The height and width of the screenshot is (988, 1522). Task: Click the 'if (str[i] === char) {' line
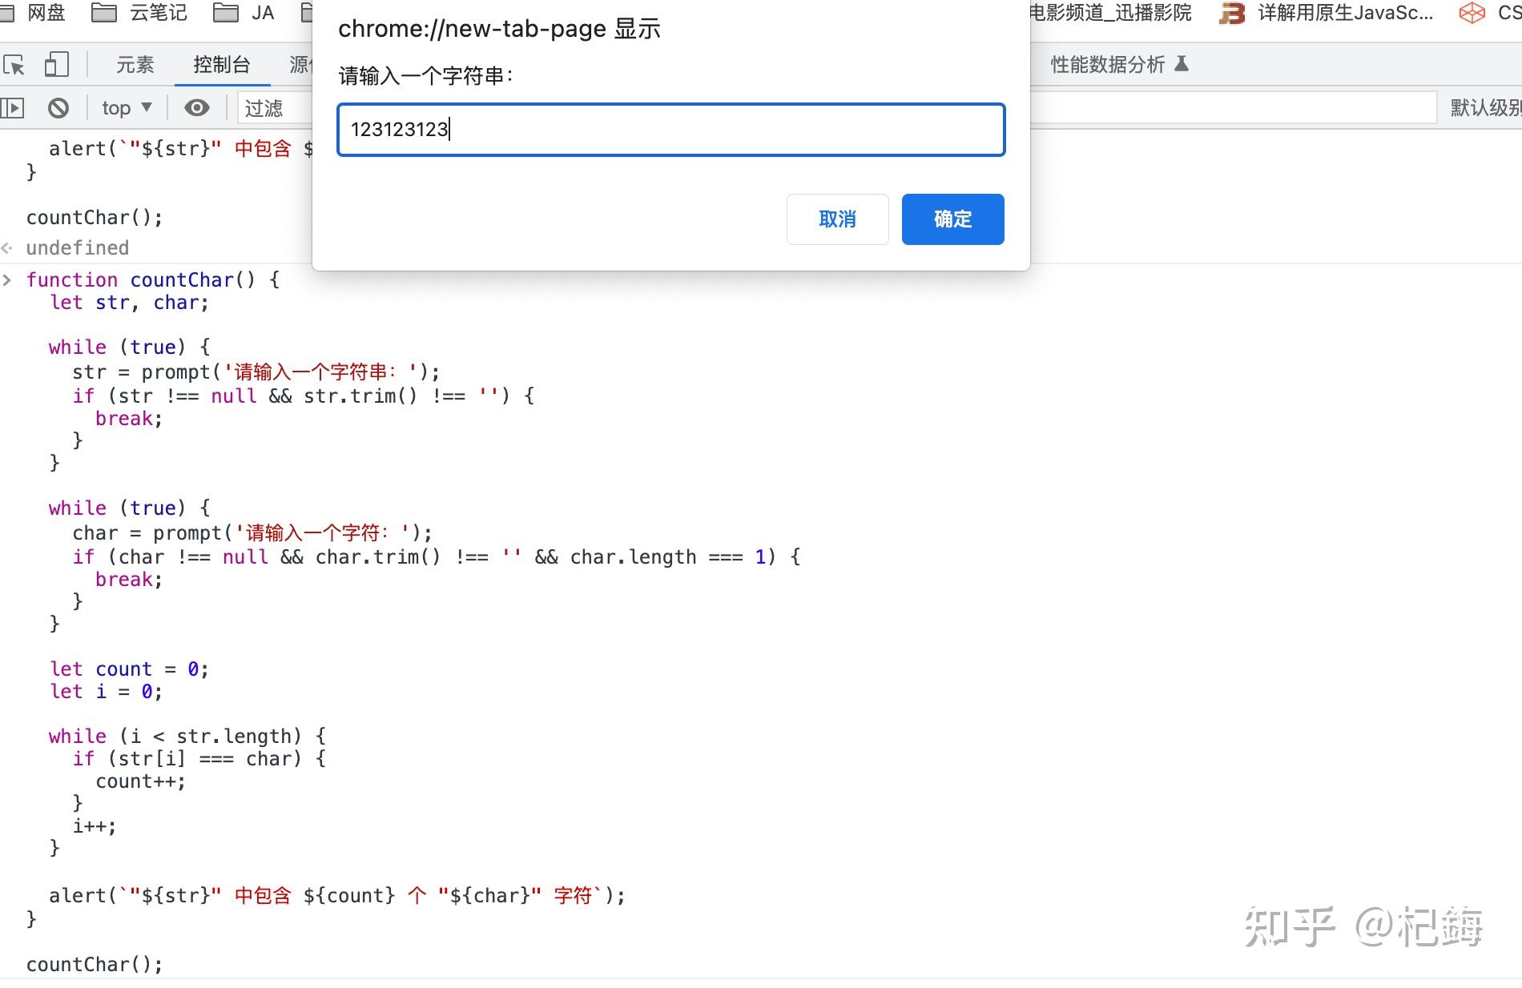pyautogui.click(x=199, y=759)
